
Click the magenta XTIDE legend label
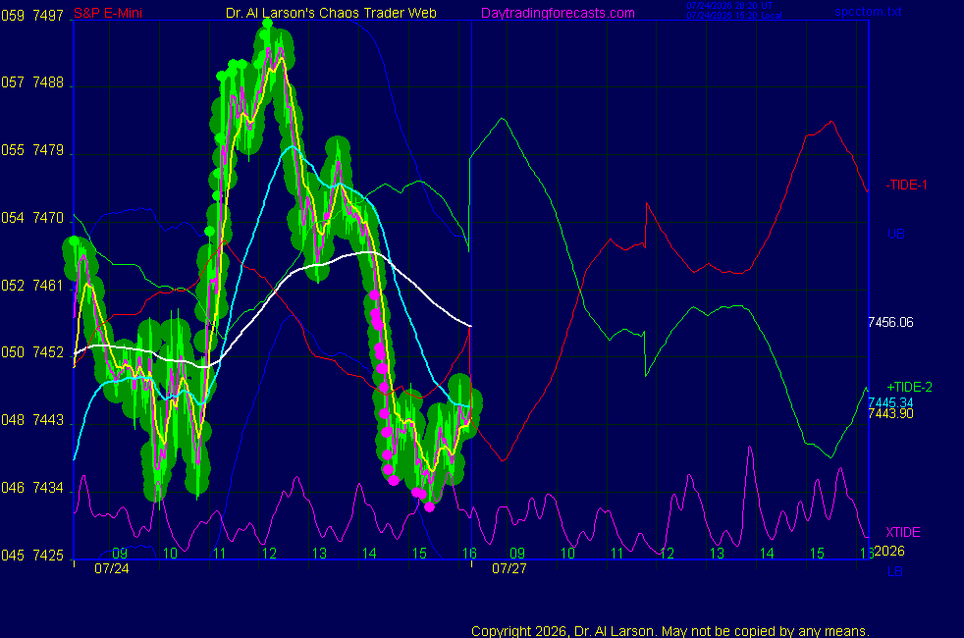coord(902,532)
